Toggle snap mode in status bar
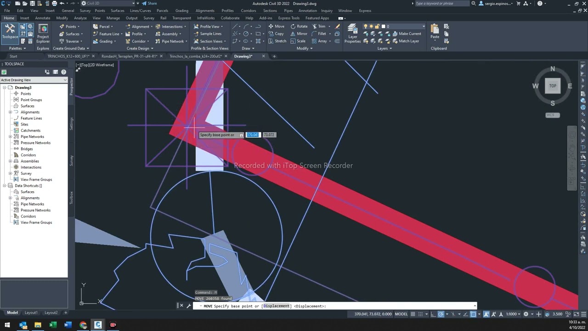The width and height of the screenshot is (588, 331). (x=421, y=314)
